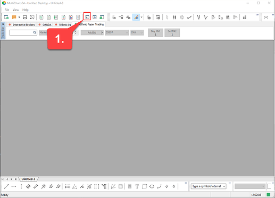Screen dimensions: 275x198
Task: Select the candlestick chart style icon
Action: pos(174,17)
